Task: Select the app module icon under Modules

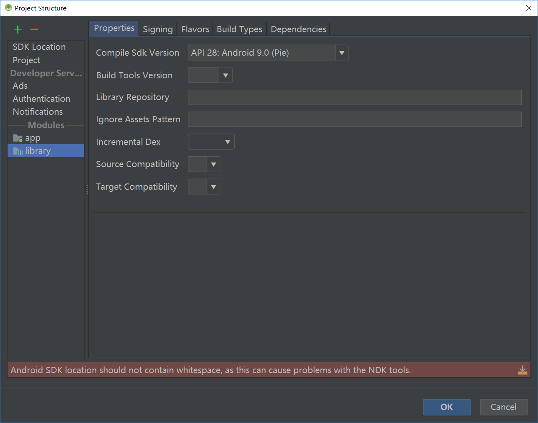Action: 18,137
